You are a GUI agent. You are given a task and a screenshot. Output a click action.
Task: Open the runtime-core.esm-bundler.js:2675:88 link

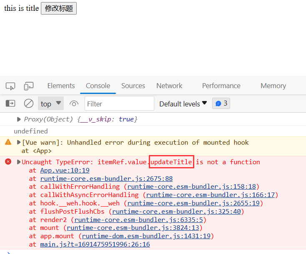click(x=106, y=179)
